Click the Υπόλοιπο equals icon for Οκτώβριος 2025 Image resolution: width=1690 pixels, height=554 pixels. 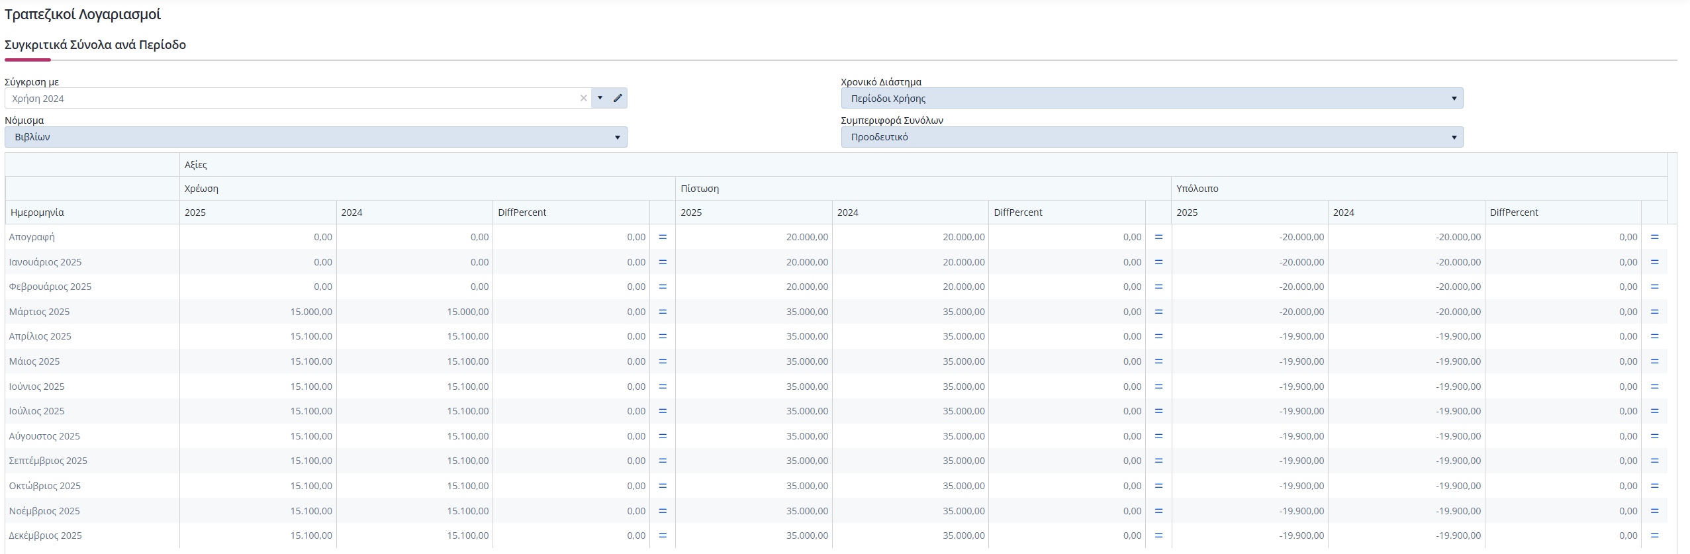click(x=1654, y=486)
